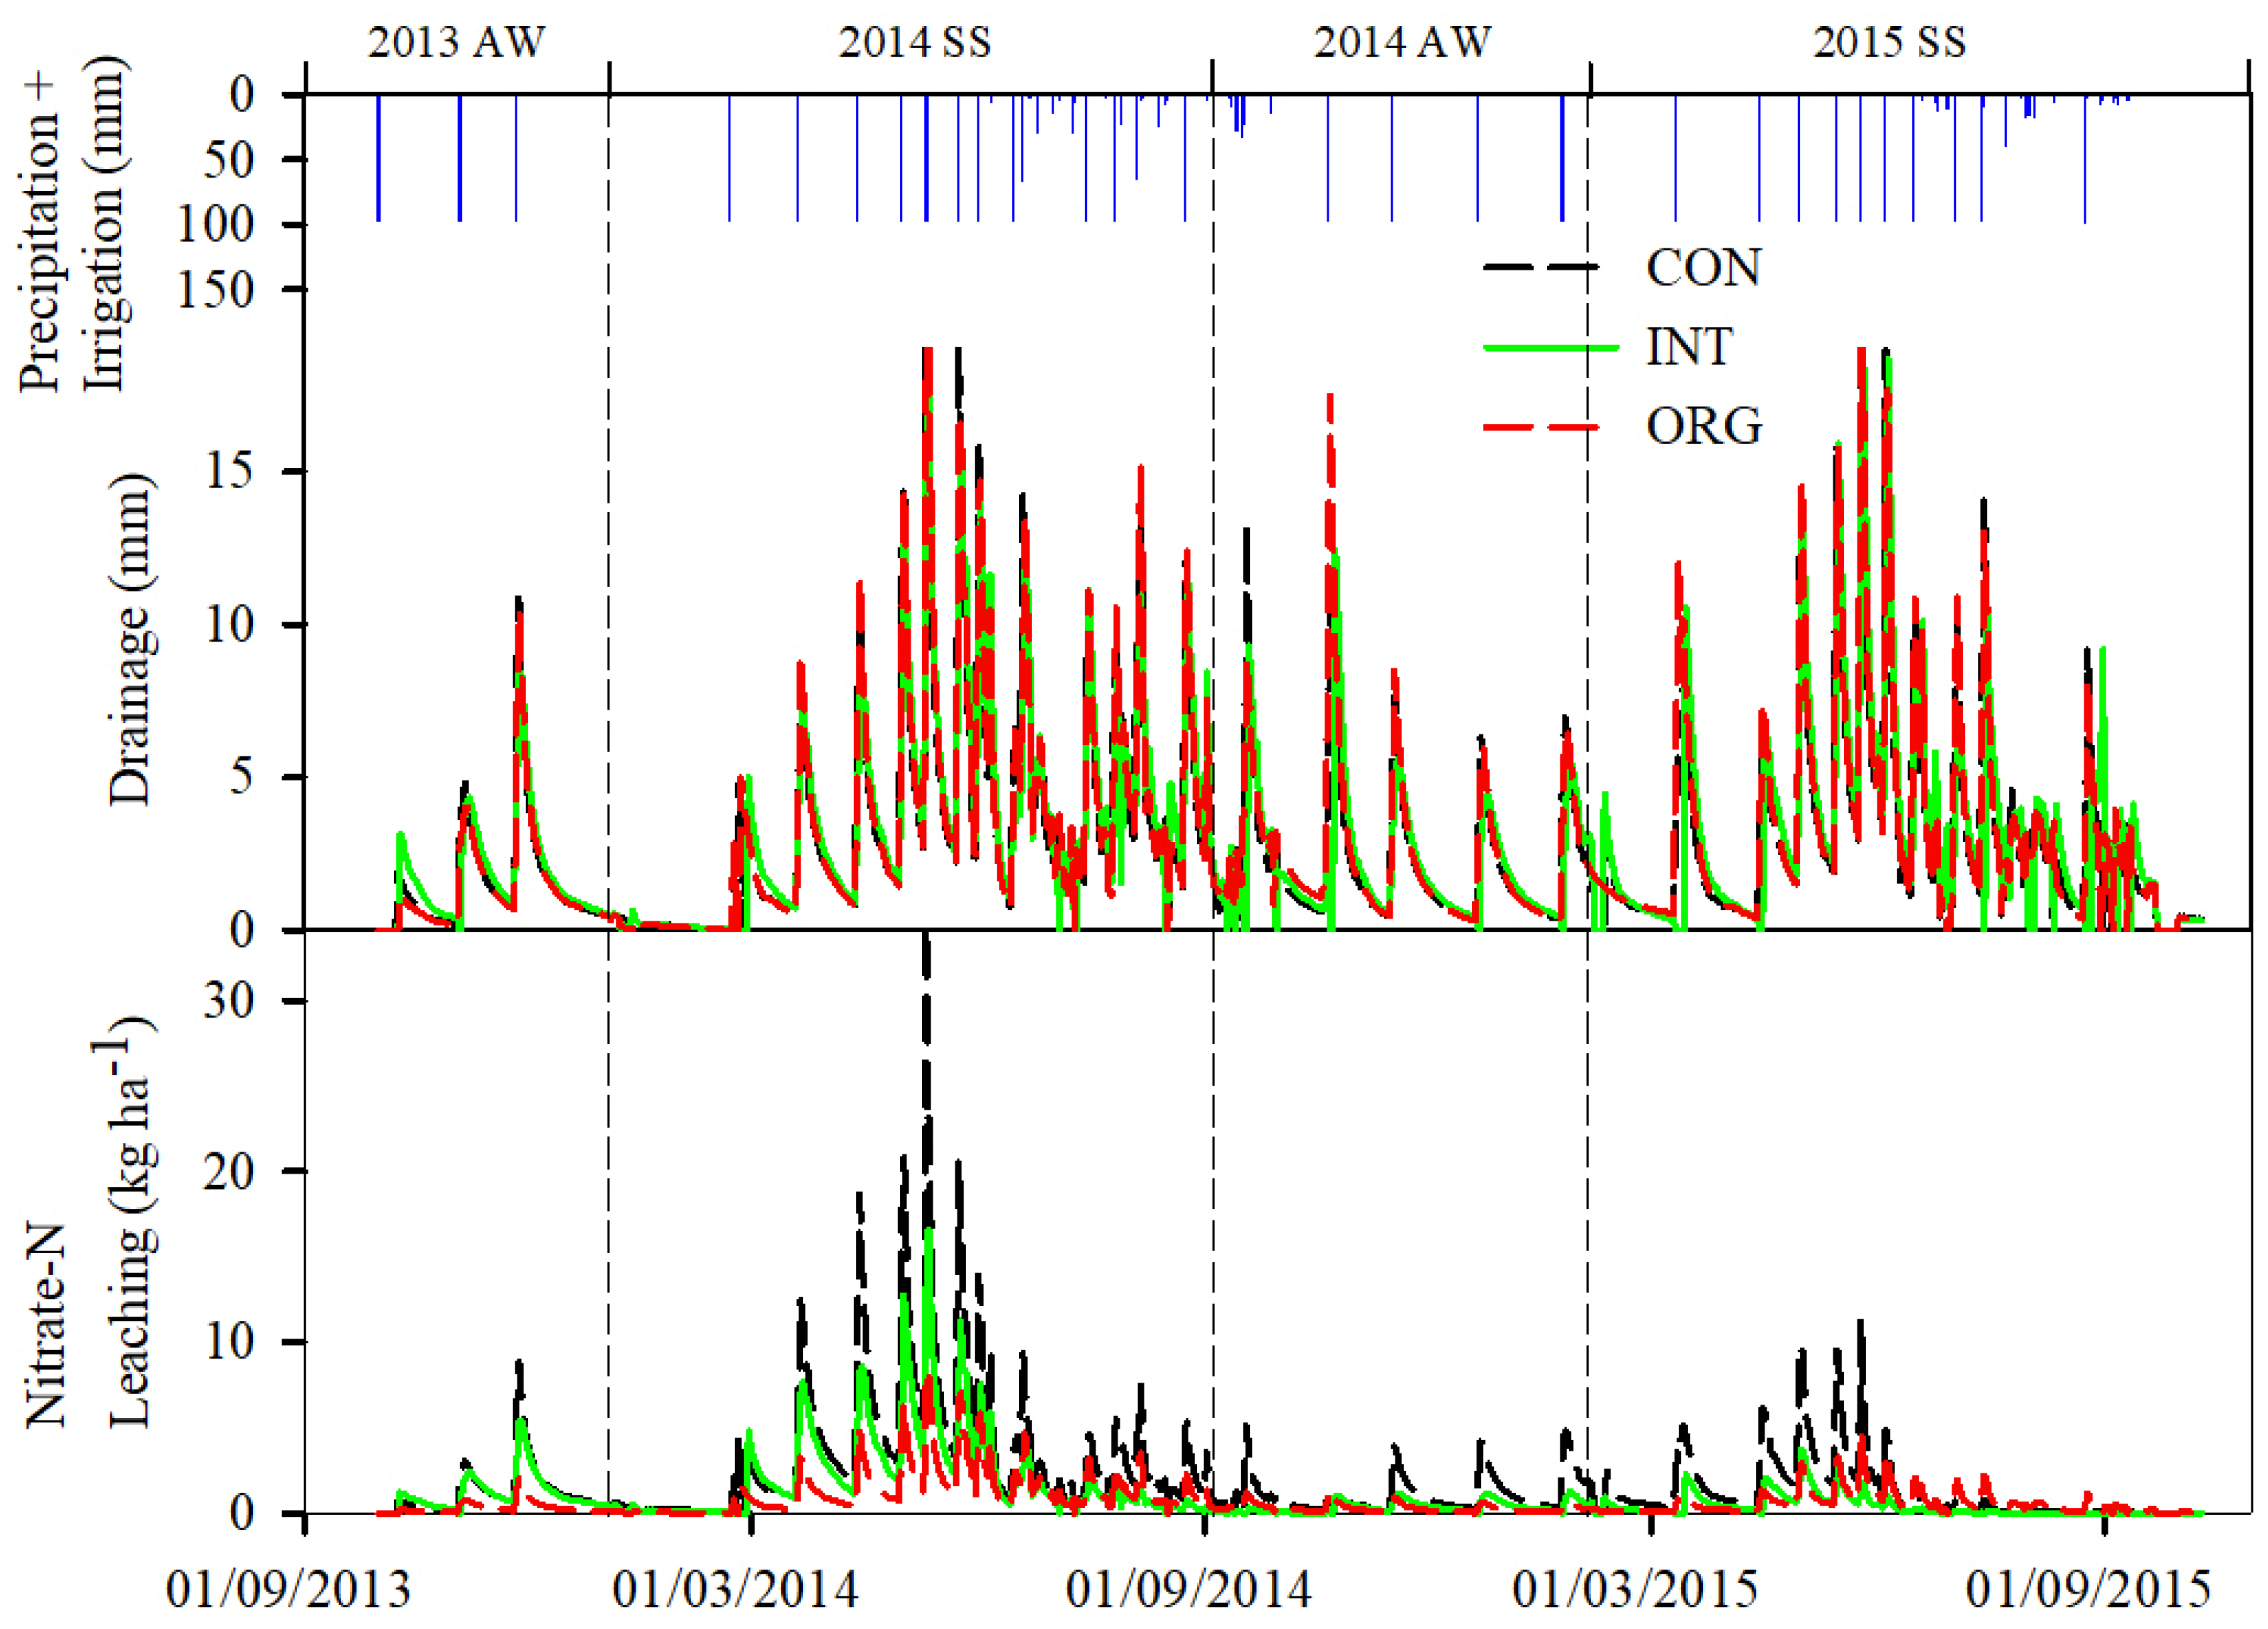Click the 150 tick on precipitation axis

tap(216, 290)
